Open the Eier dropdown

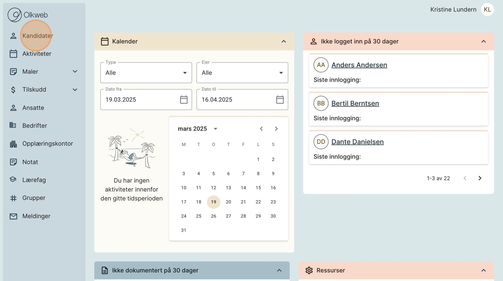pos(242,73)
